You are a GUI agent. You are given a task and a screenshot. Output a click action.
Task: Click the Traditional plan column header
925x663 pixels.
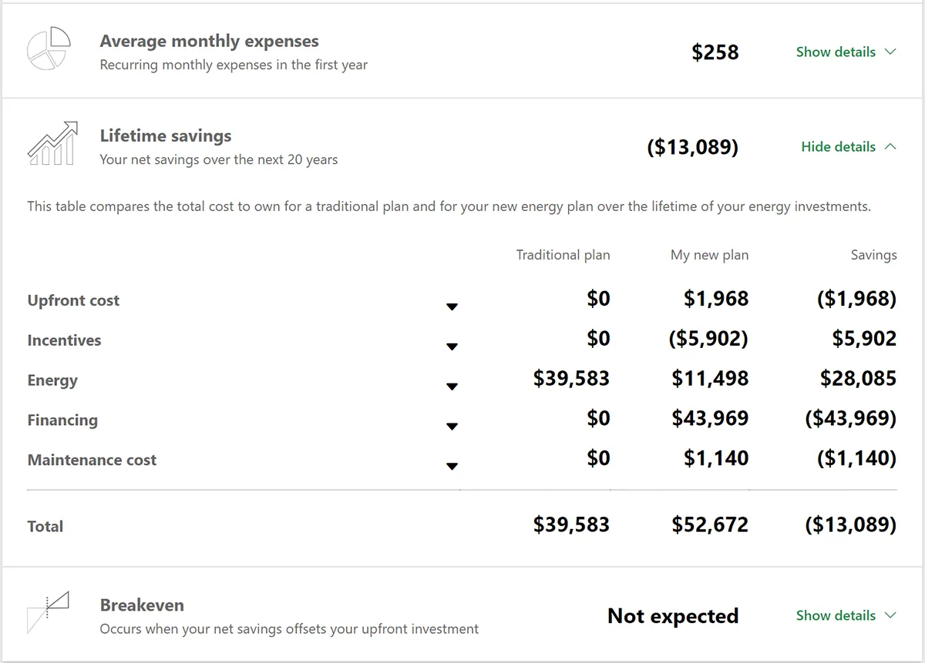coord(563,255)
